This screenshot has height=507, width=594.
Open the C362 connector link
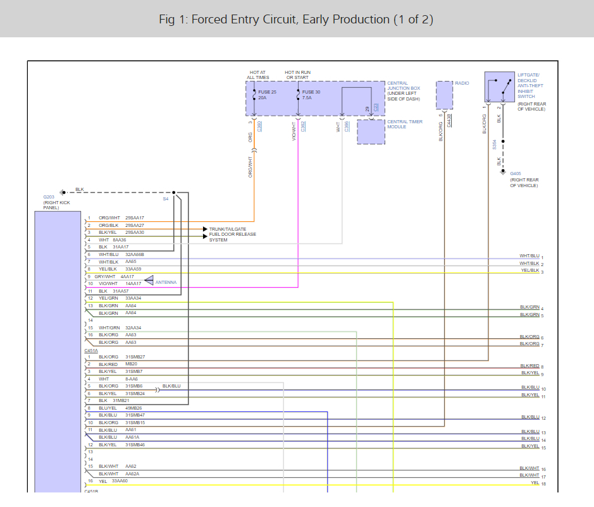(x=304, y=126)
